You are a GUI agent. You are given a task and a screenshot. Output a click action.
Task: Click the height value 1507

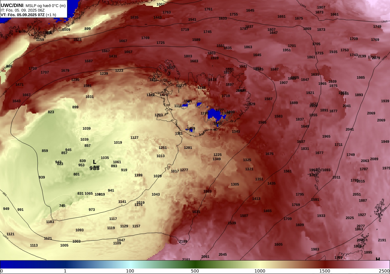tap(244, 216)
